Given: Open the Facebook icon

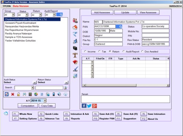Looking at the screenshot, I should coord(84,106).
